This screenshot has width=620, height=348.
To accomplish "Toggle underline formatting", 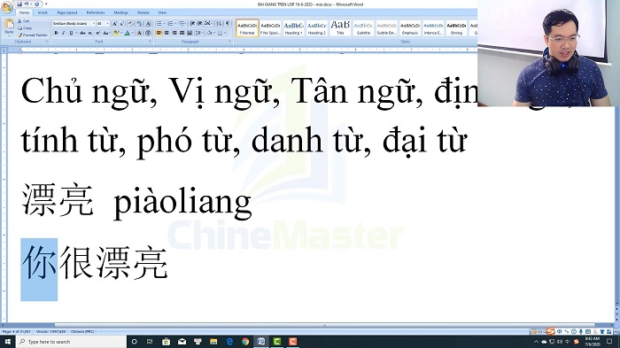I will point(71,33).
